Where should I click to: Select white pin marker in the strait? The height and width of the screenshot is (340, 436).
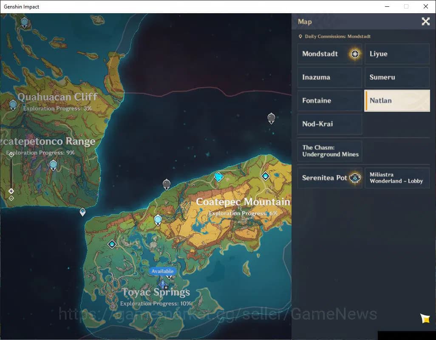82,212
